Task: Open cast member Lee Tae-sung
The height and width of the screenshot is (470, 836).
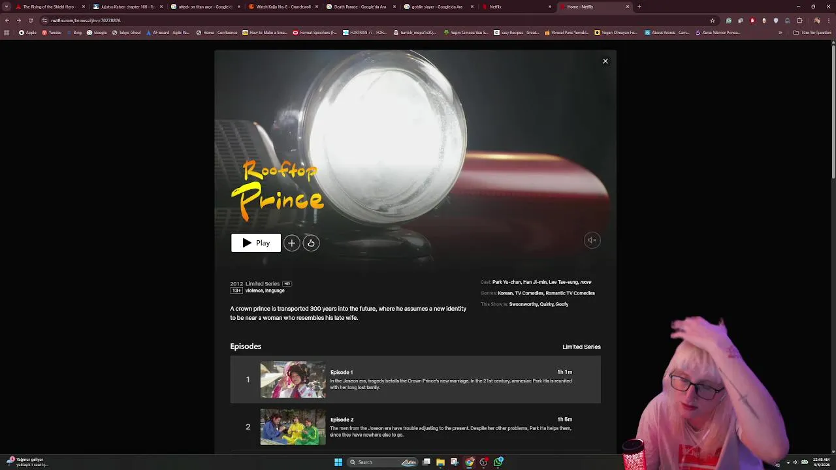Action: coord(563,282)
